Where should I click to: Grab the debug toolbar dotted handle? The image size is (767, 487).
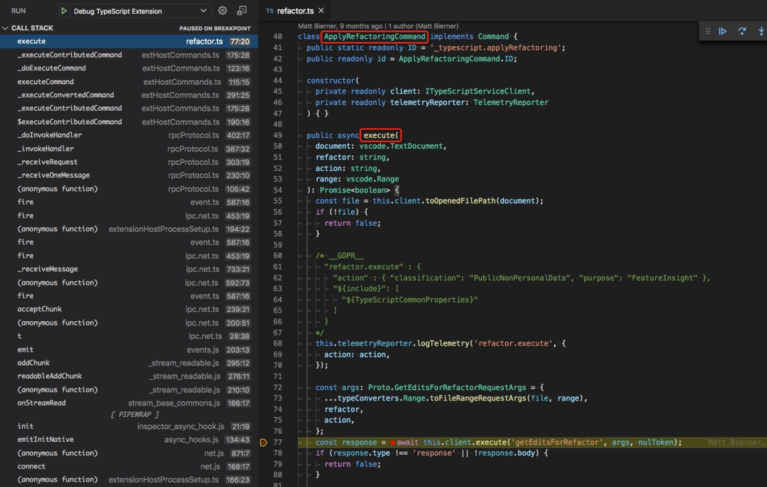[707, 30]
